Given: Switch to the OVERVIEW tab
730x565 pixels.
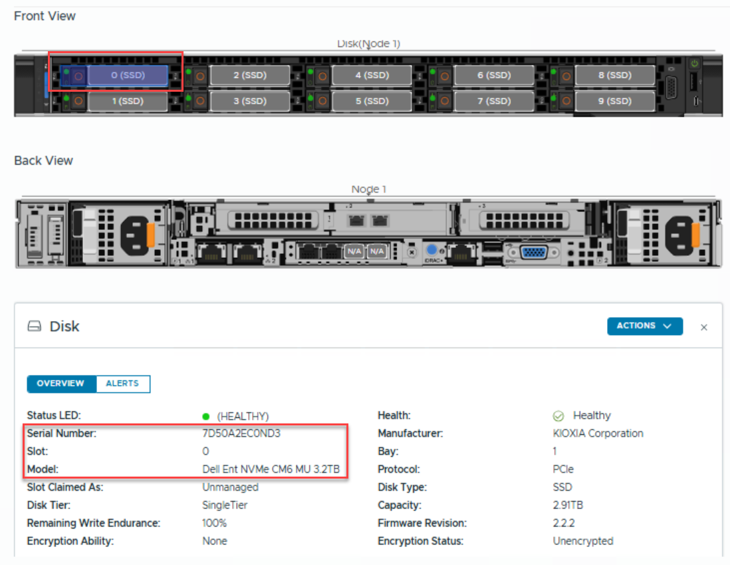Looking at the screenshot, I should pos(61,384).
